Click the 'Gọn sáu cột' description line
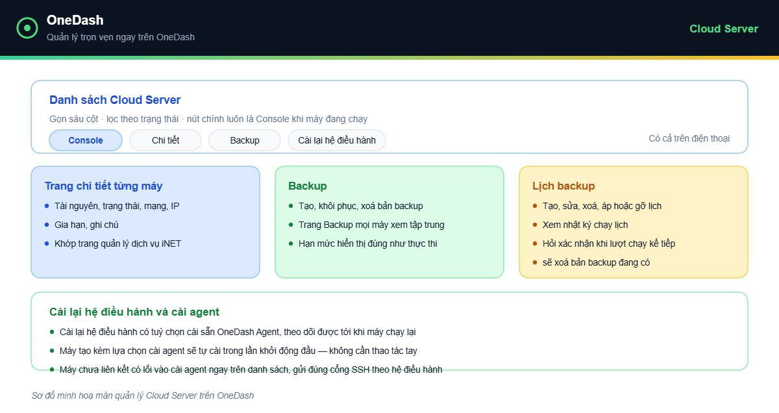Screen dimensions: 779x413 click(208, 119)
